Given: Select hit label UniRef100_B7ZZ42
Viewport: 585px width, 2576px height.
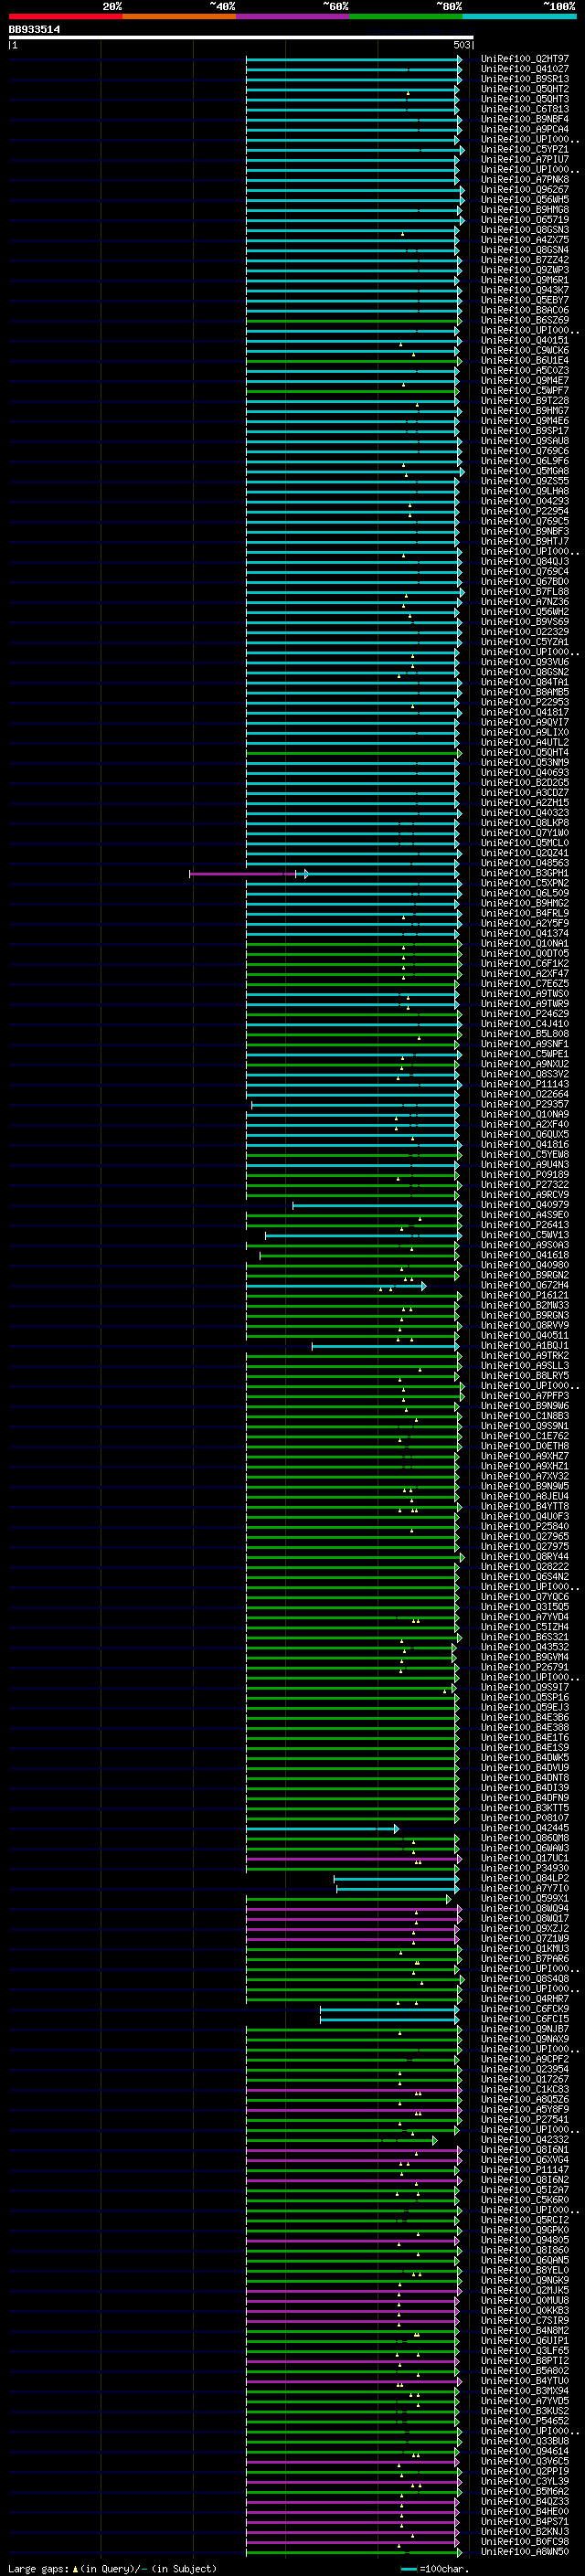Looking at the screenshot, I should [524, 260].
